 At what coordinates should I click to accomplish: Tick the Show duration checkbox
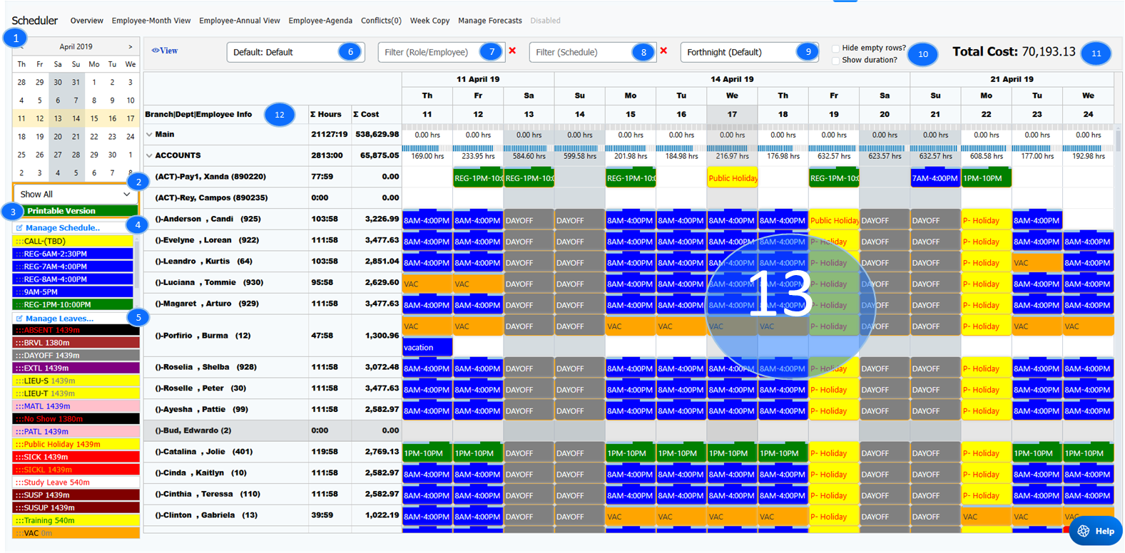(x=835, y=61)
